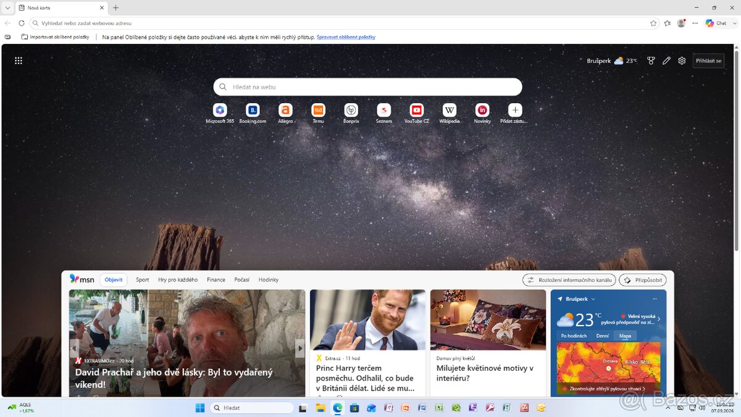This screenshot has width=741, height=417.
Task: Click the Edge icon on the taskbar
Action: point(338,408)
